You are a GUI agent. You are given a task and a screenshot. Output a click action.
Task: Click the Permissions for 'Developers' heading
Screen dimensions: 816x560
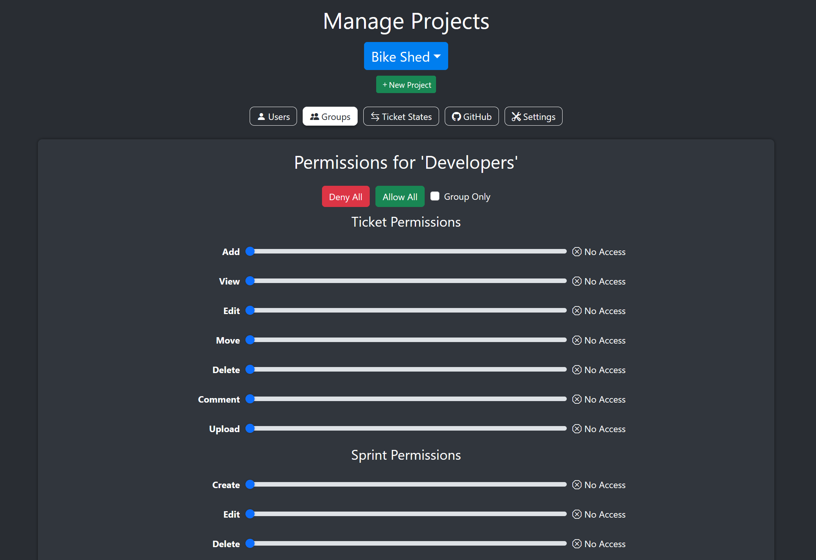pyautogui.click(x=406, y=163)
